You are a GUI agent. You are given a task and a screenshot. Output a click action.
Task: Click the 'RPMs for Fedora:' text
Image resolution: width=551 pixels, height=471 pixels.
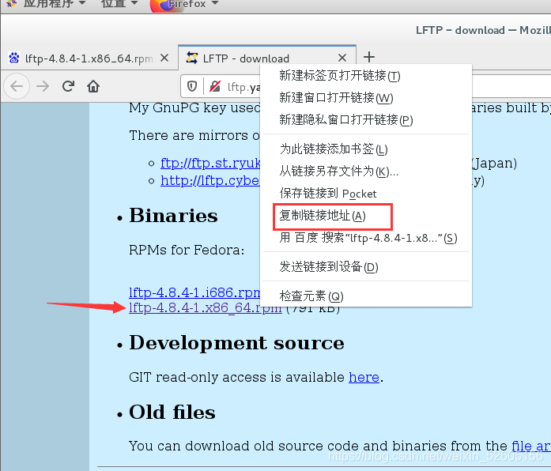coord(187,250)
